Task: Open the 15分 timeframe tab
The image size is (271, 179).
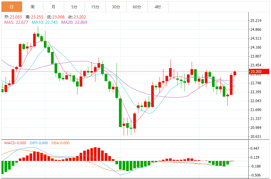Action: [95, 7]
